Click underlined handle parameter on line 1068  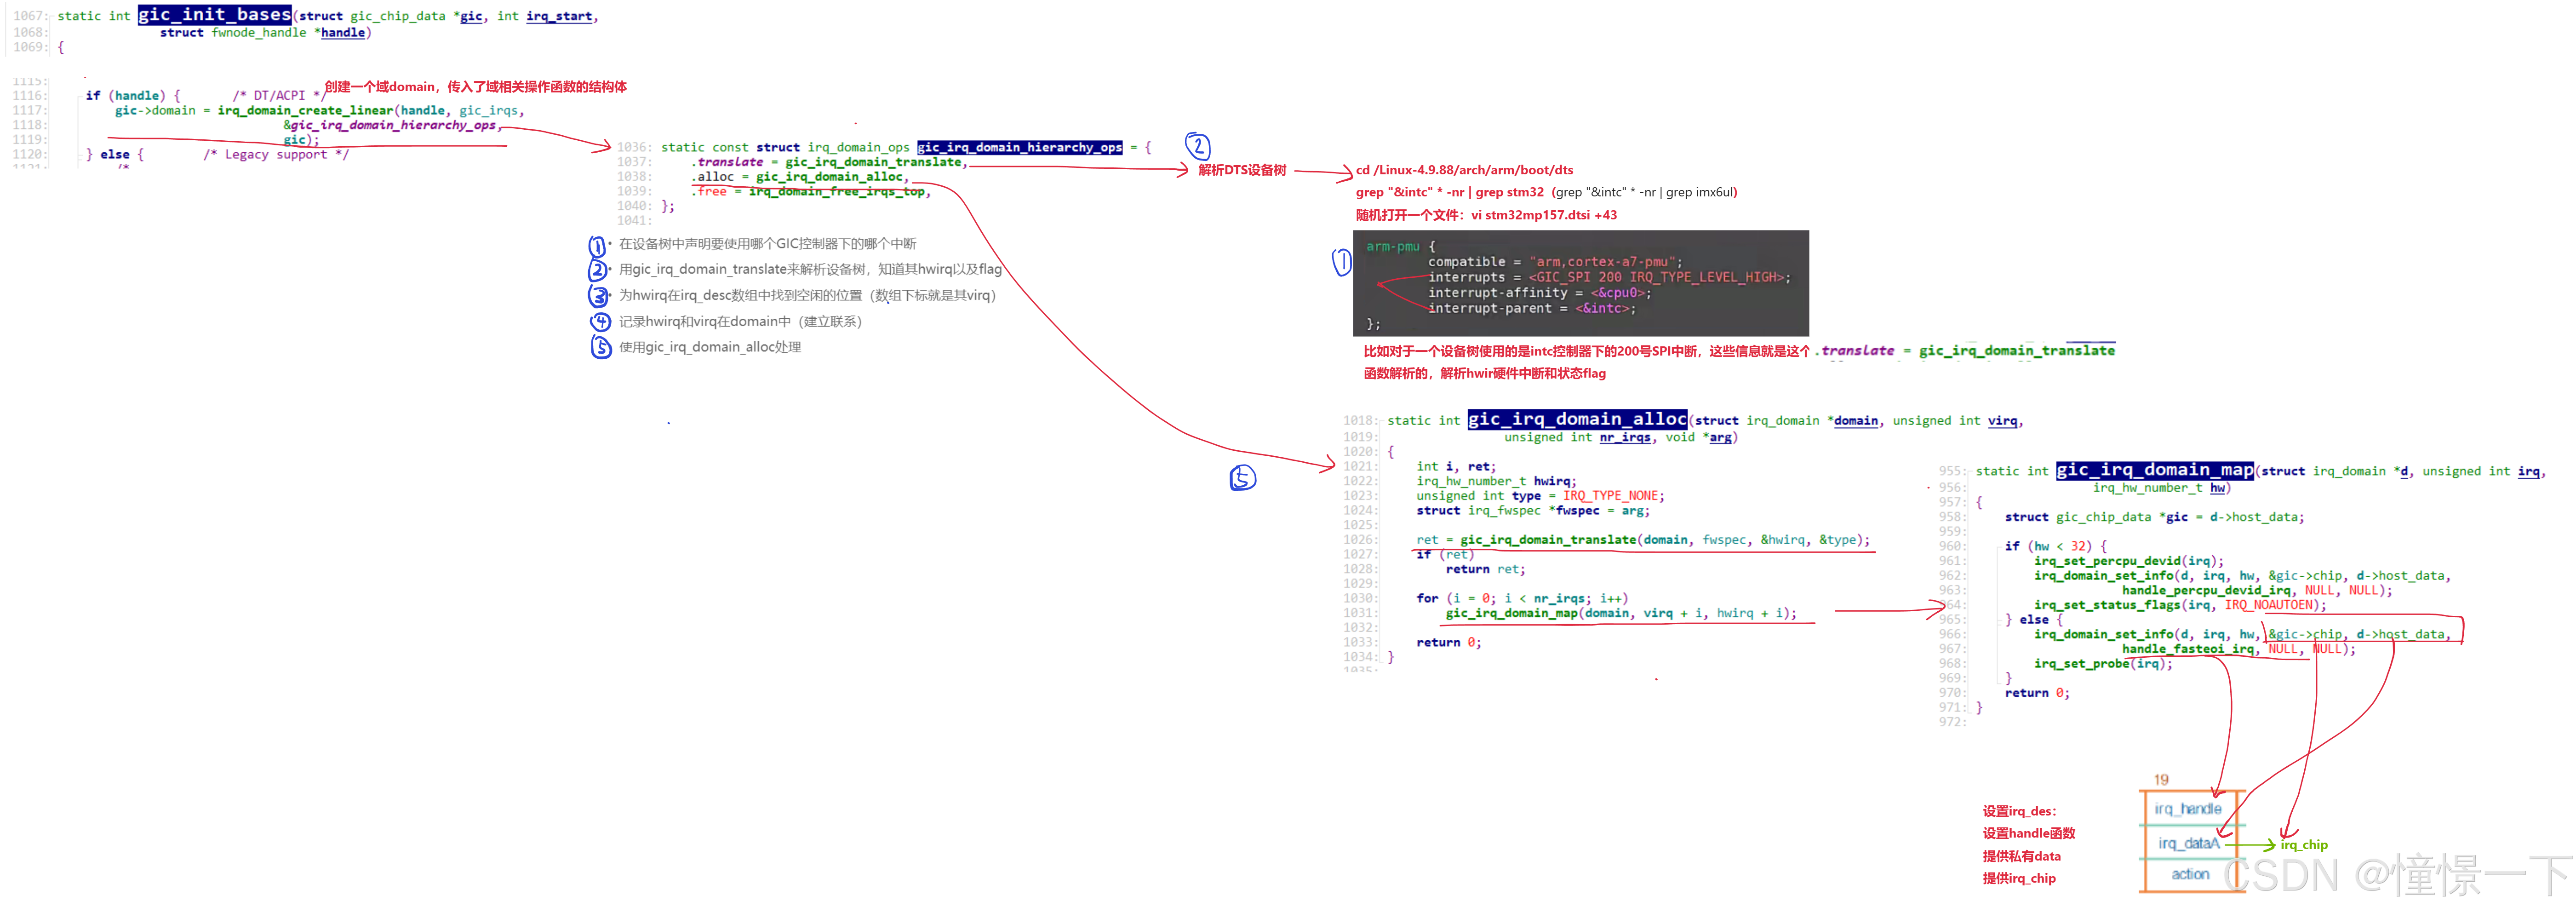point(343,33)
